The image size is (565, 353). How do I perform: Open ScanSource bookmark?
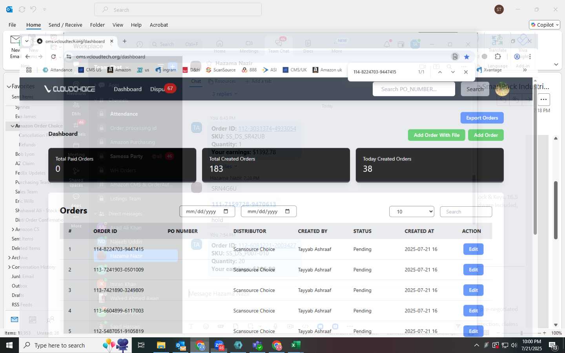[x=221, y=70]
